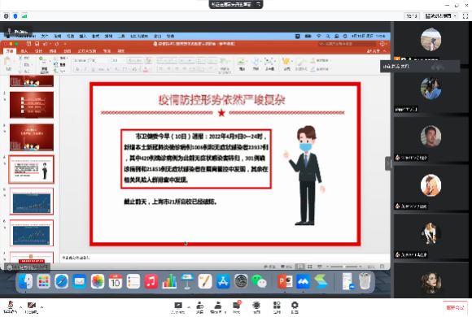
Task: Click the meeting info icon at top left
Action: tap(6, 16)
